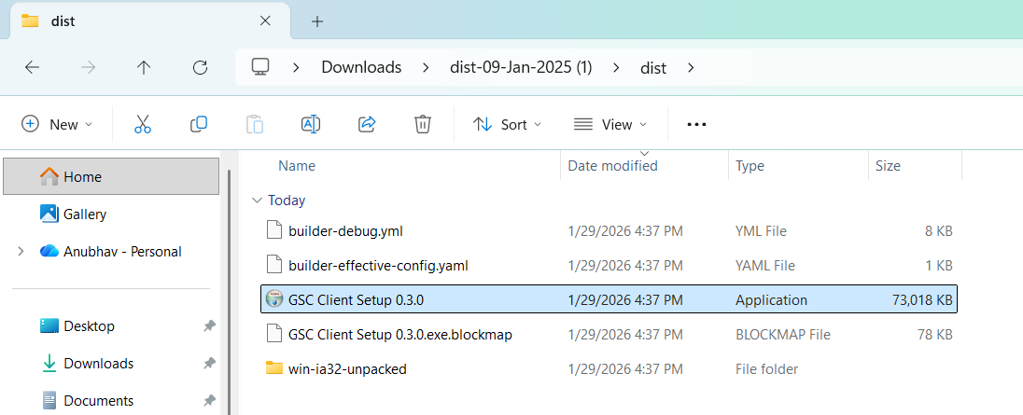Click the Delete trash icon

pyautogui.click(x=423, y=124)
